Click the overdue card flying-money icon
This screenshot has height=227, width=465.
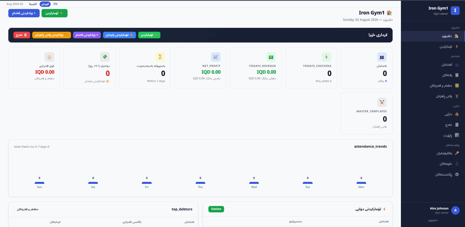(x=105, y=57)
